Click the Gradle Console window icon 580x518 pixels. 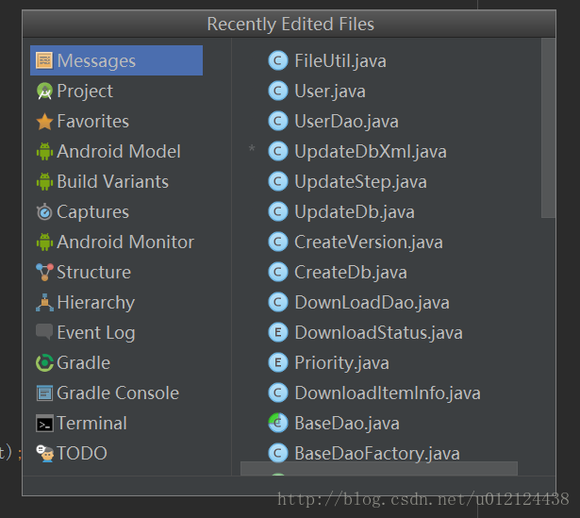click(44, 393)
